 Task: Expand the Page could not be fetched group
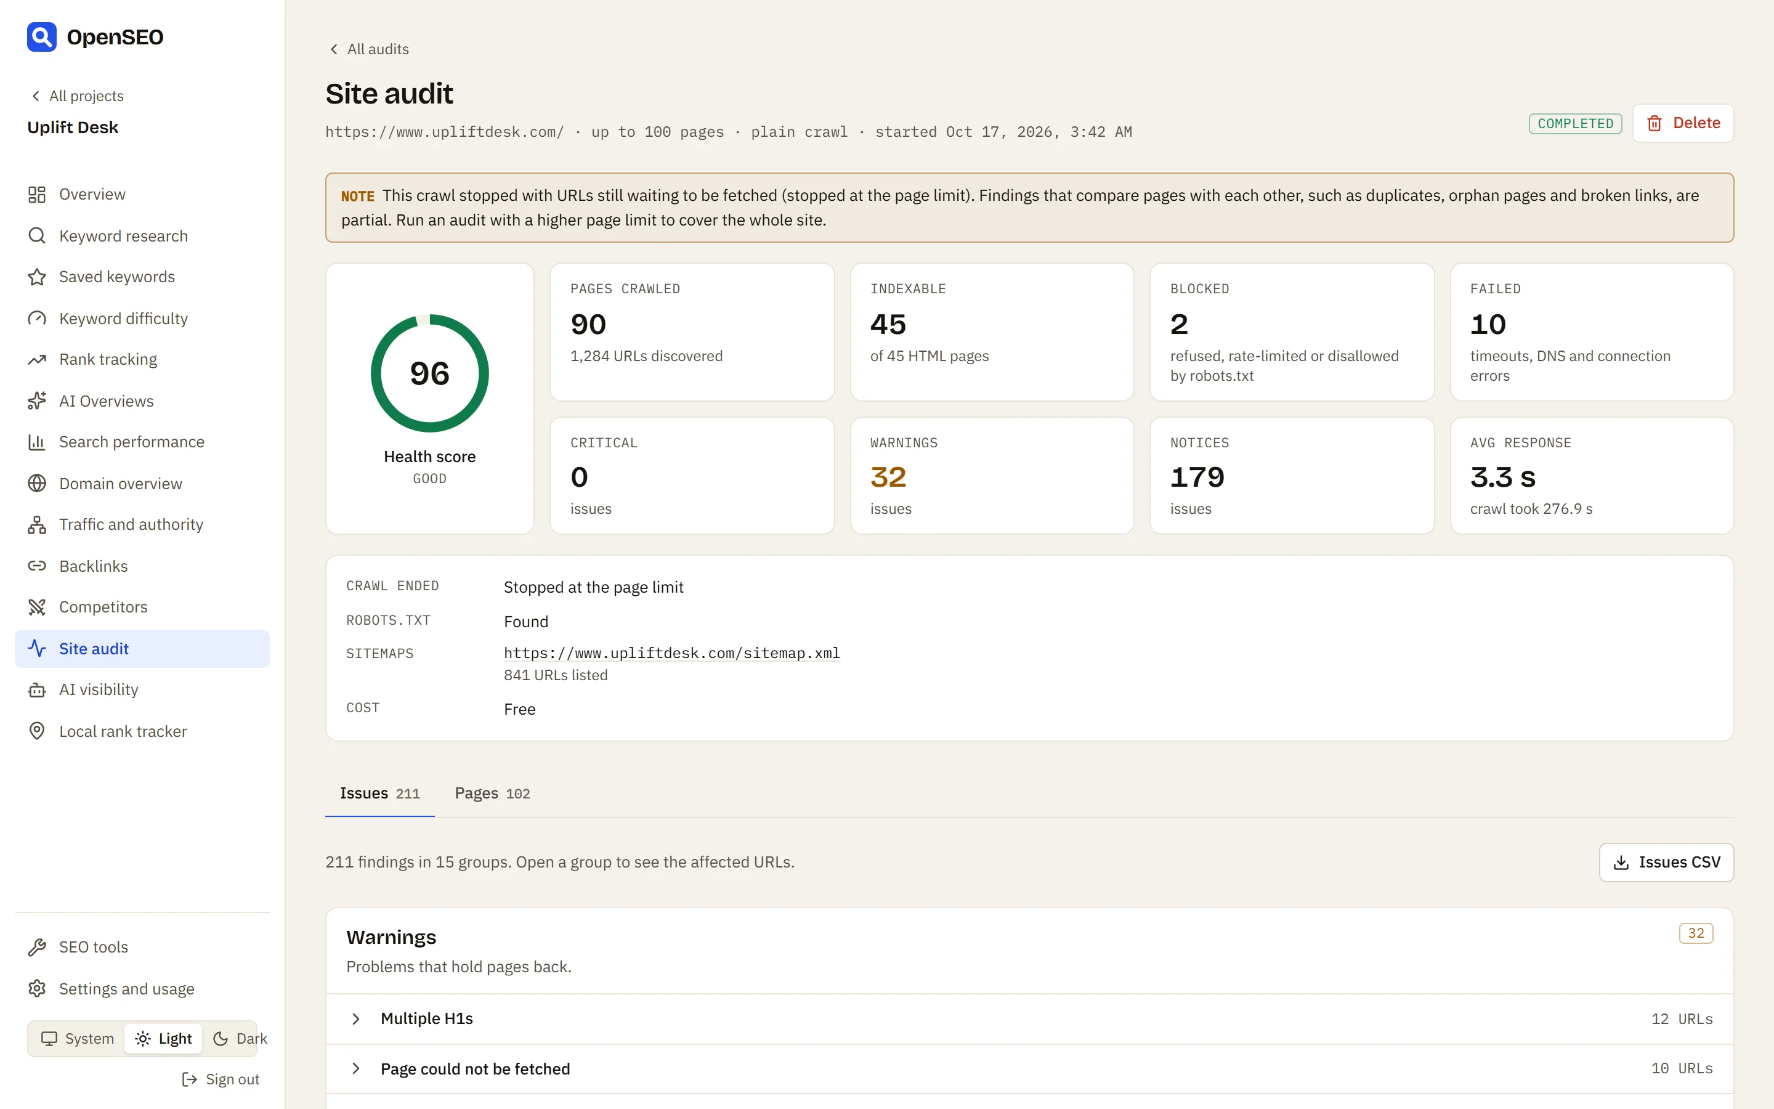click(x=1029, y=1069)
